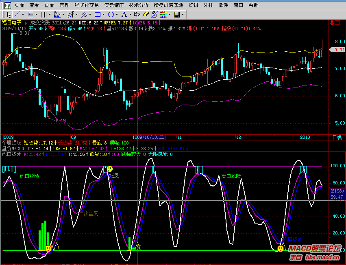This screenshot has width=346, height=265.
Task: Click the 59.47 value box on indicator axis
Action: pos(337,197)
